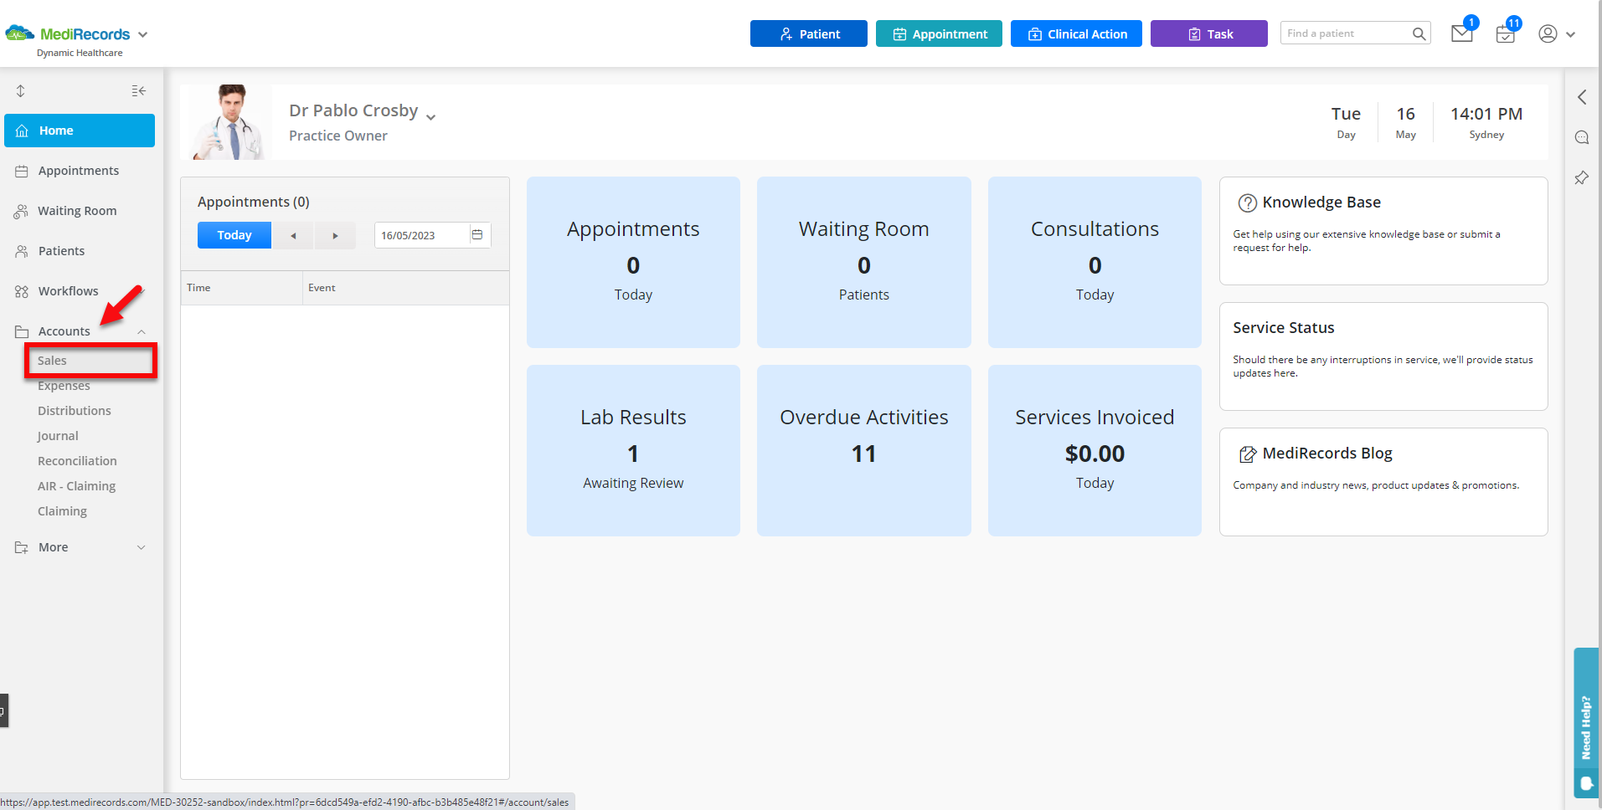Open the Appointments Today summary tile
This screenshot has height=810, width=1602.
633,262
